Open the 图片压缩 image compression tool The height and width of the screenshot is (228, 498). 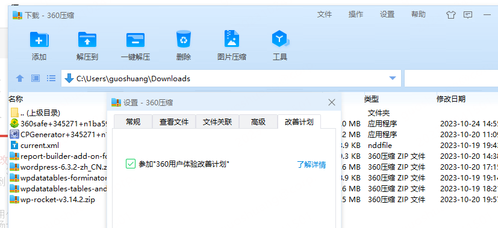(x=231, y=39)
